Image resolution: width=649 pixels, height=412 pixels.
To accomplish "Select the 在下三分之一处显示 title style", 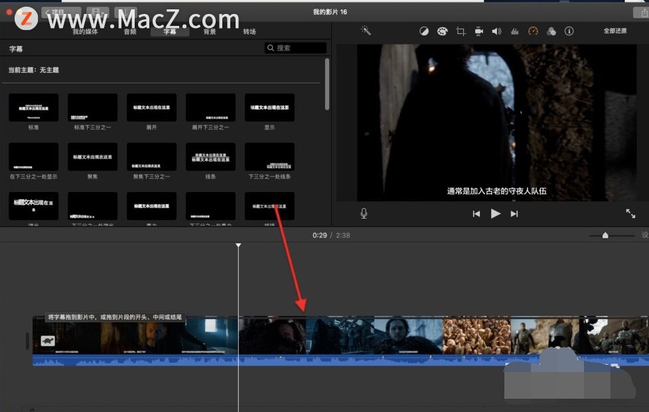I will (x=34, y=157).
